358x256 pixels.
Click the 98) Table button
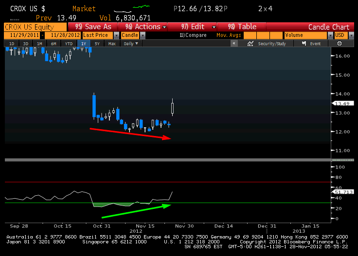242,27
